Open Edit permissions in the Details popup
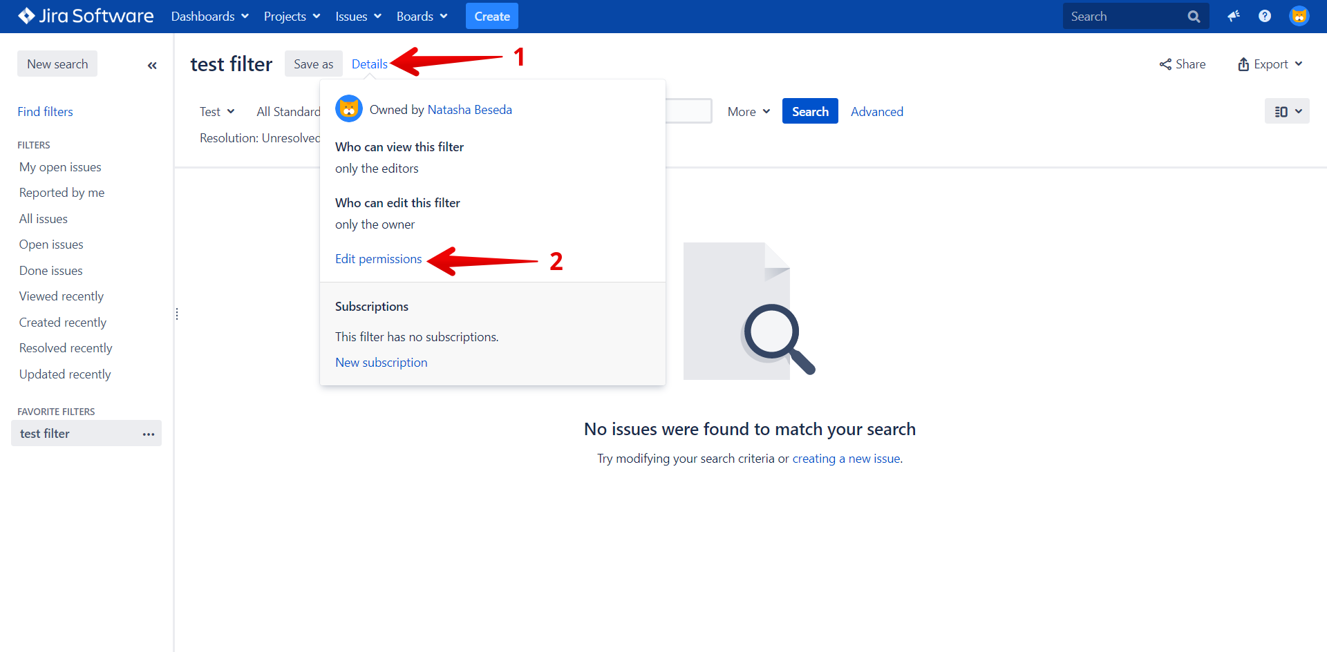 tap(378, 258)
